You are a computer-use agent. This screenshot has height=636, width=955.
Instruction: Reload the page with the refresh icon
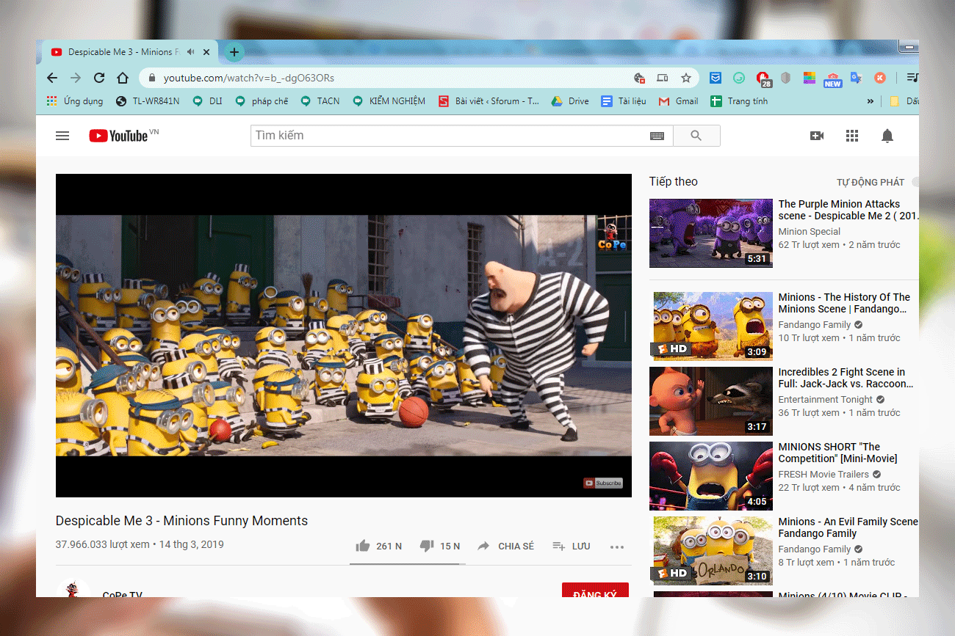tap(99, 78)
